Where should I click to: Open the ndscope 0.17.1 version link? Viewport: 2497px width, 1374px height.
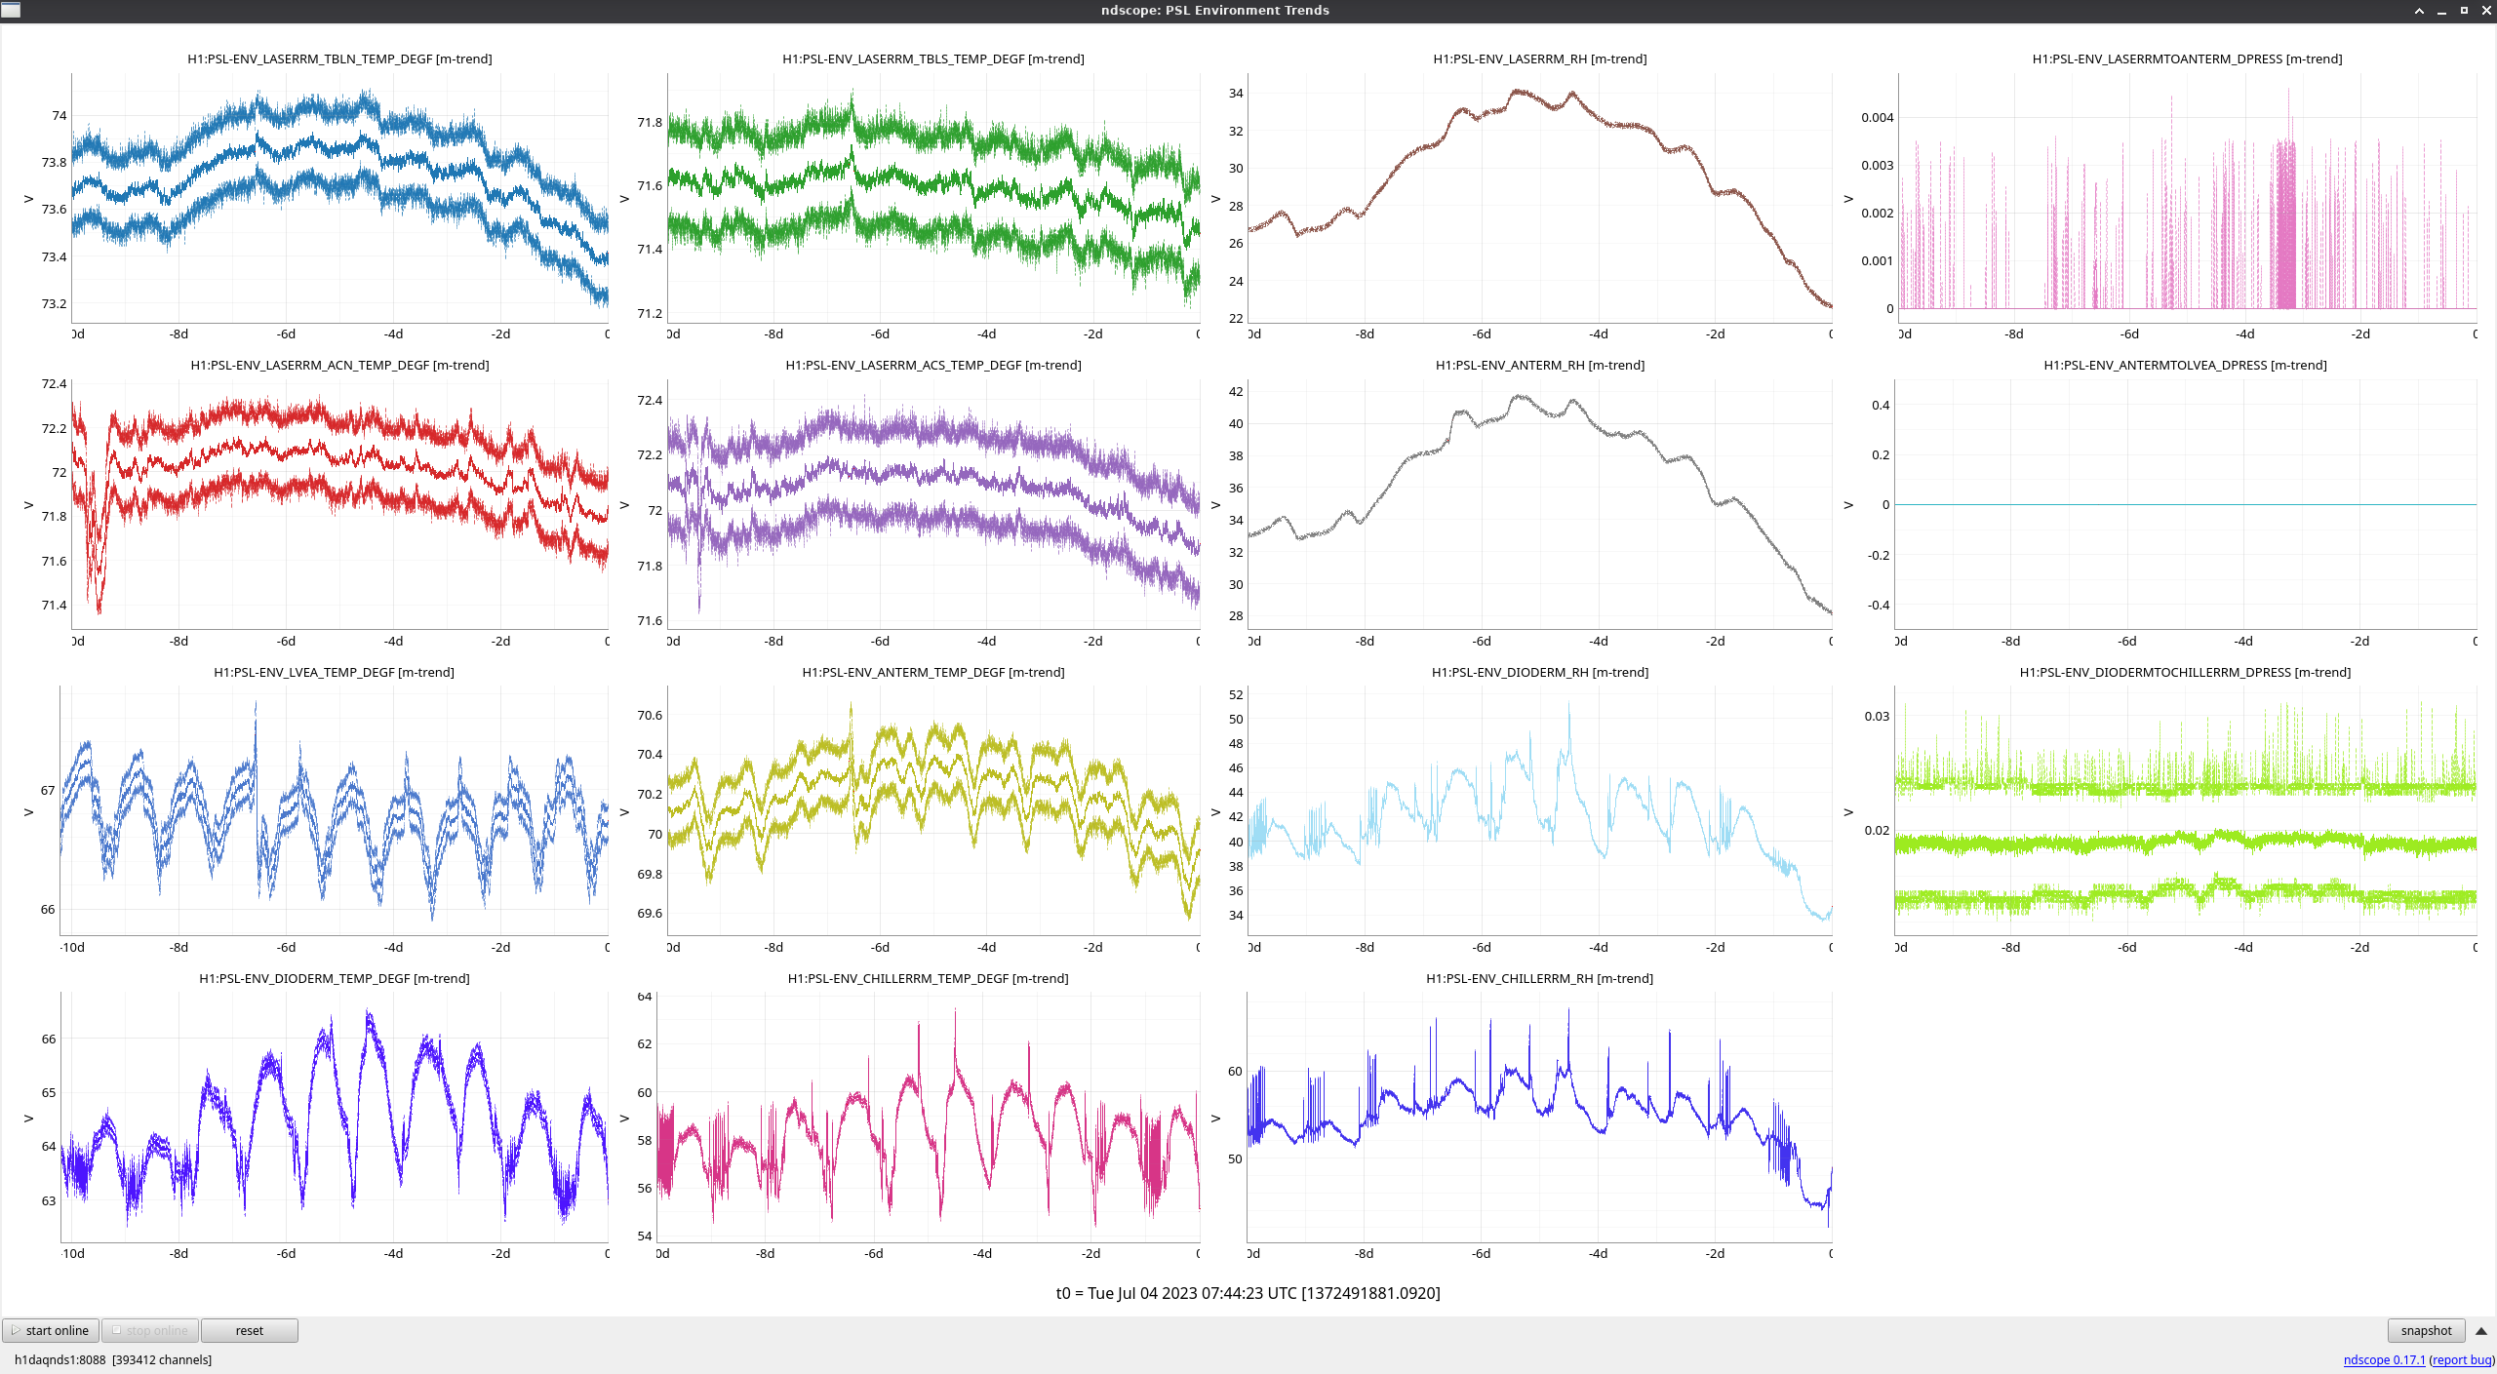point(2383,1359)
